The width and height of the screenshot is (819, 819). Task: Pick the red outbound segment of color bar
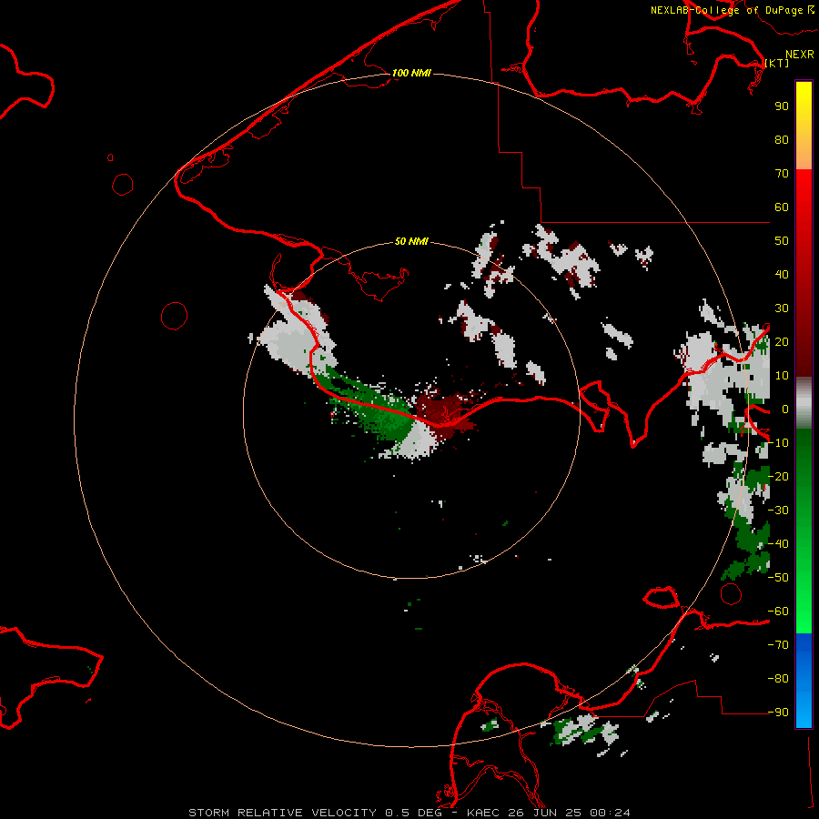click(804, 273)
